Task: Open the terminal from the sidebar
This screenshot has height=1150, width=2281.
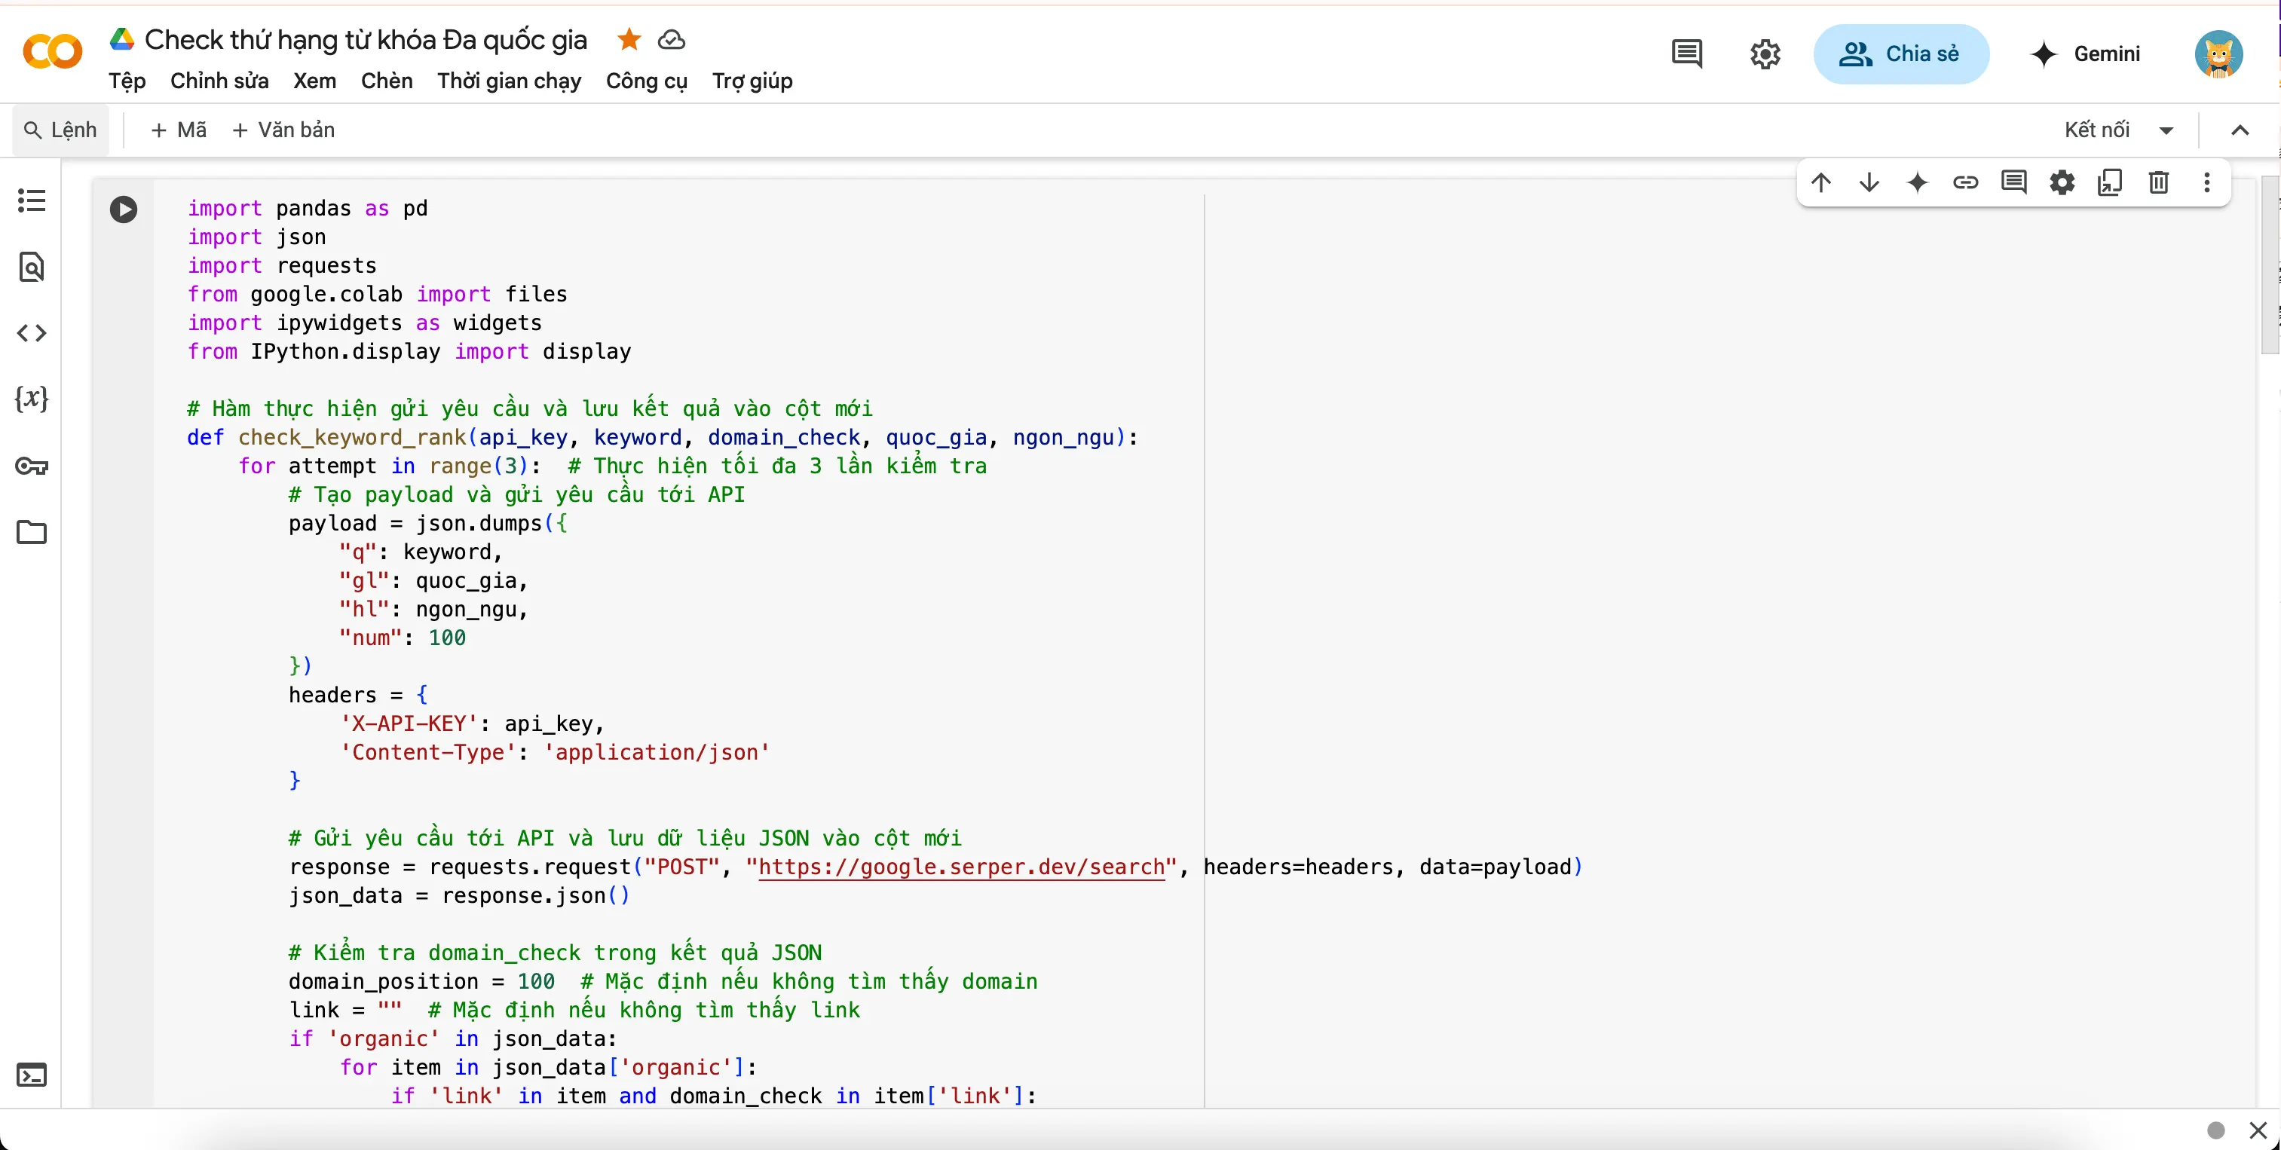Action: tap(32, 1075)
